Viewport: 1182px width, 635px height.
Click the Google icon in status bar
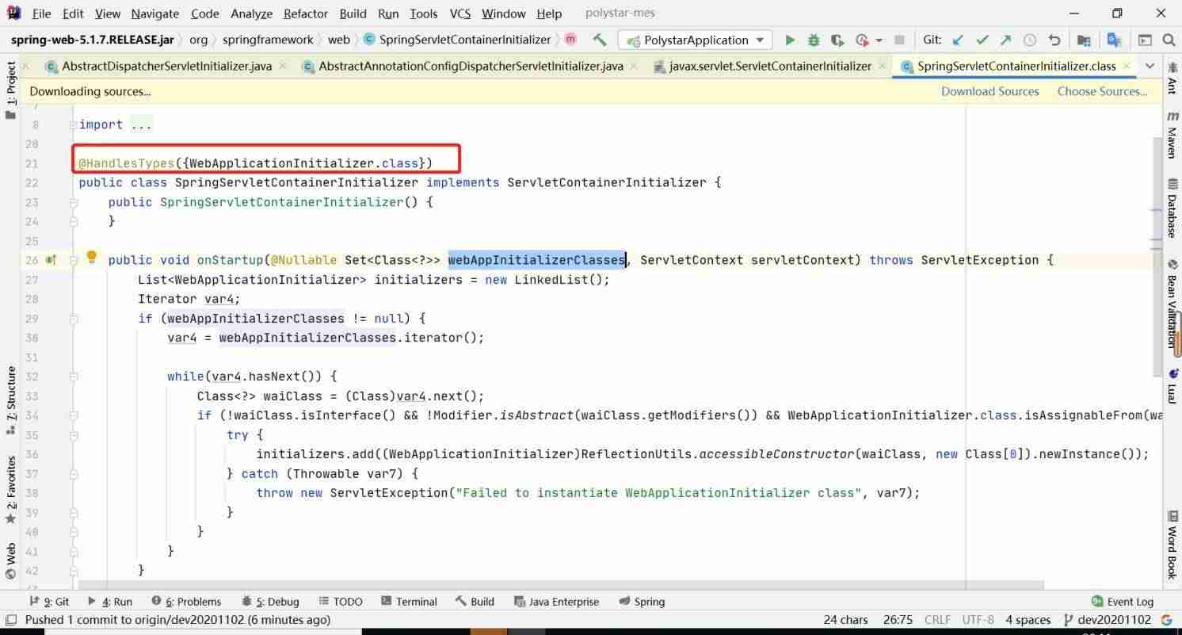click(1166, 619)
